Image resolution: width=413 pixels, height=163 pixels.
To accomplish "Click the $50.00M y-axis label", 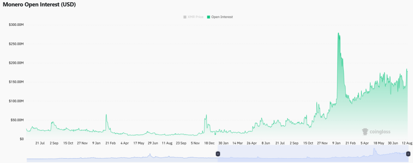I will coord(17,120).
